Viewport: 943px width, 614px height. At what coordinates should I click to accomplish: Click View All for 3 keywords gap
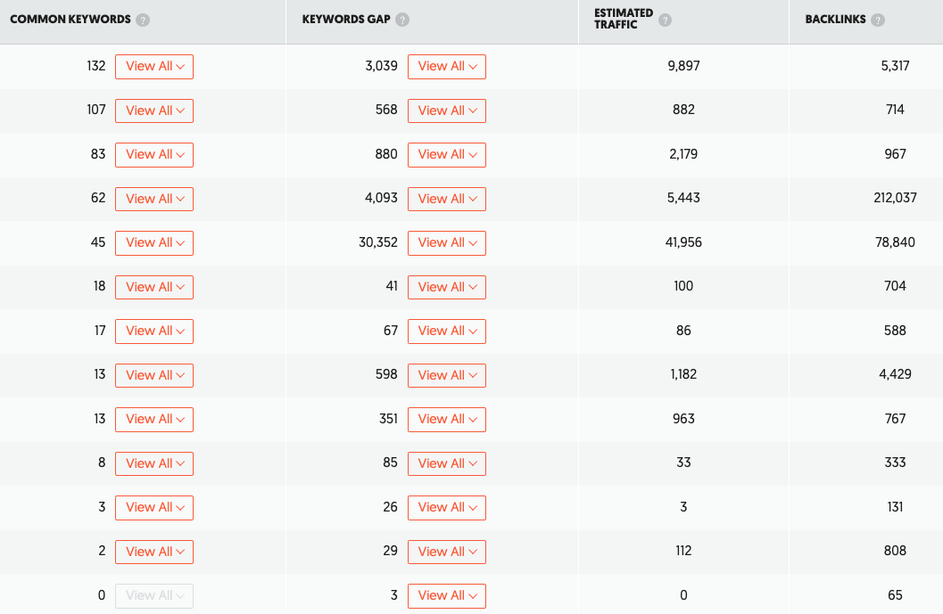click(x=447, y=596)
